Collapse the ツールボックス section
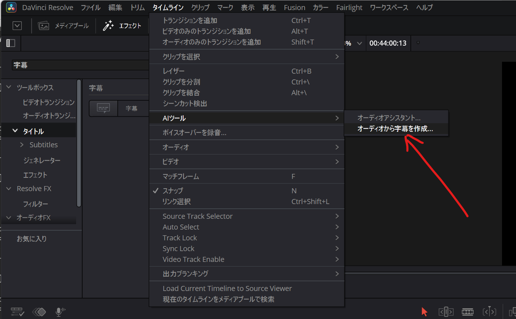The image size is (516, 319). [x=9, y=87]
